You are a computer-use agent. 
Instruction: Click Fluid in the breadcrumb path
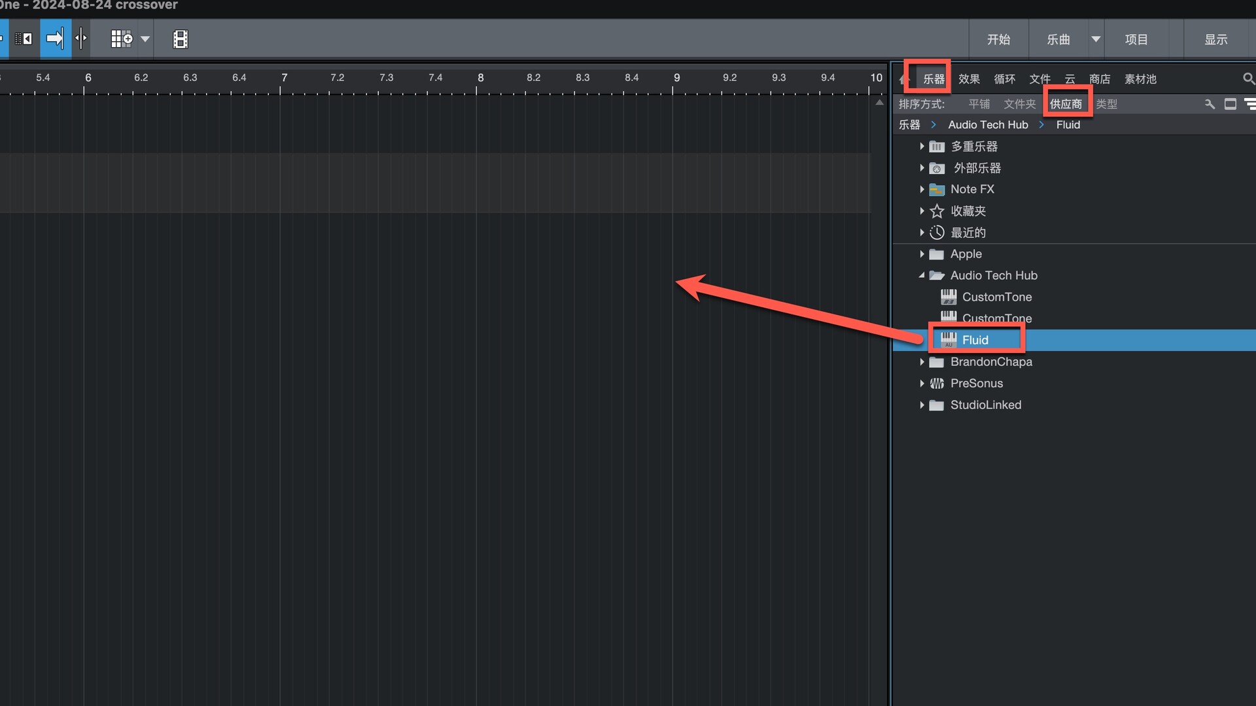tap(1068, 125)
